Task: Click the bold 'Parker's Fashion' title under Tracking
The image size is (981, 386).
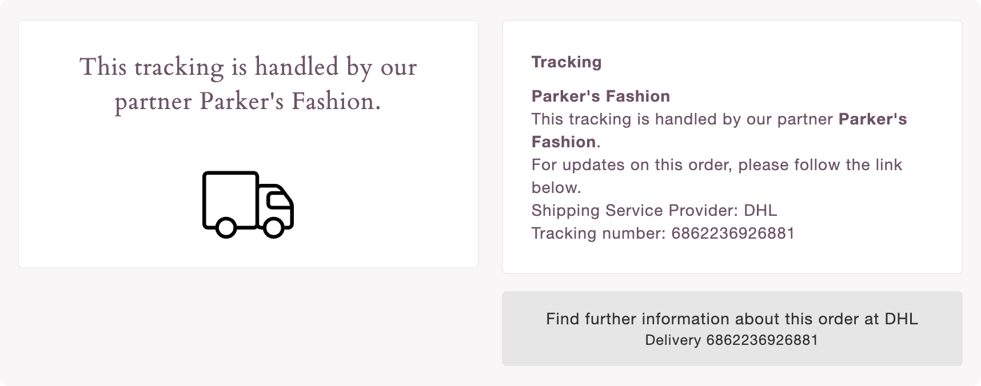Action: click(600, 96)
